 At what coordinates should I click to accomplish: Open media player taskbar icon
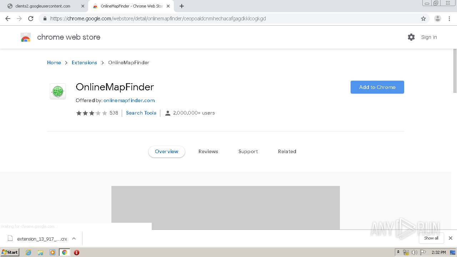52,252
